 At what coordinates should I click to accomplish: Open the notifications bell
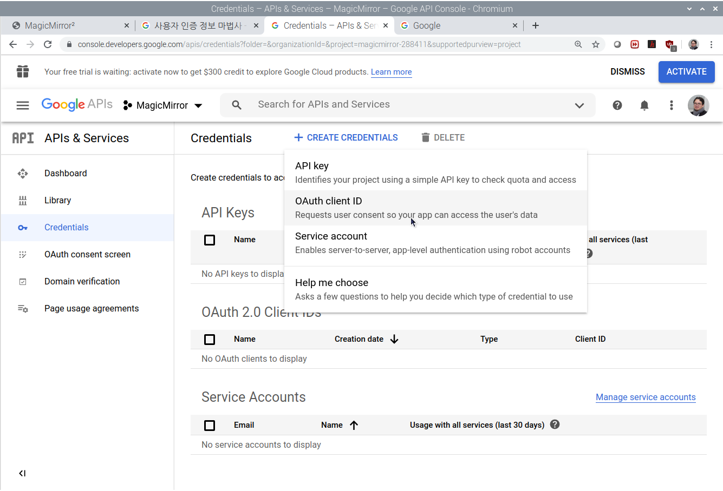(x=644, y=105)
